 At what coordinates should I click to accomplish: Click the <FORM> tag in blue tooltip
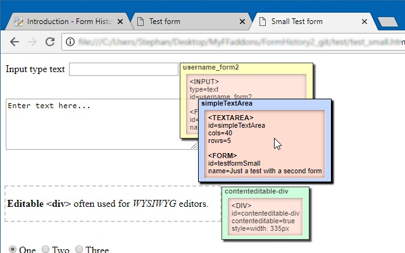point(222,156)
